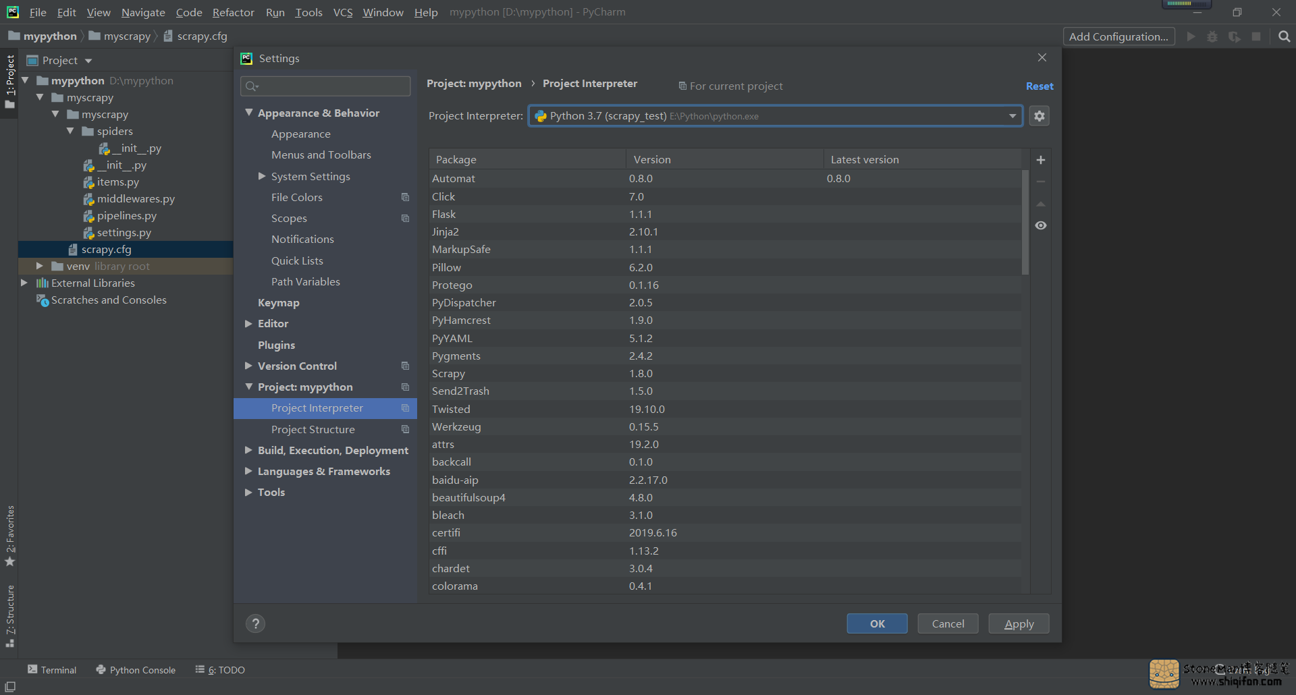Open Notifications settings page
The height and width of the screenshot is (695, 1296).
pyautogui.click(x=302, y=240)
